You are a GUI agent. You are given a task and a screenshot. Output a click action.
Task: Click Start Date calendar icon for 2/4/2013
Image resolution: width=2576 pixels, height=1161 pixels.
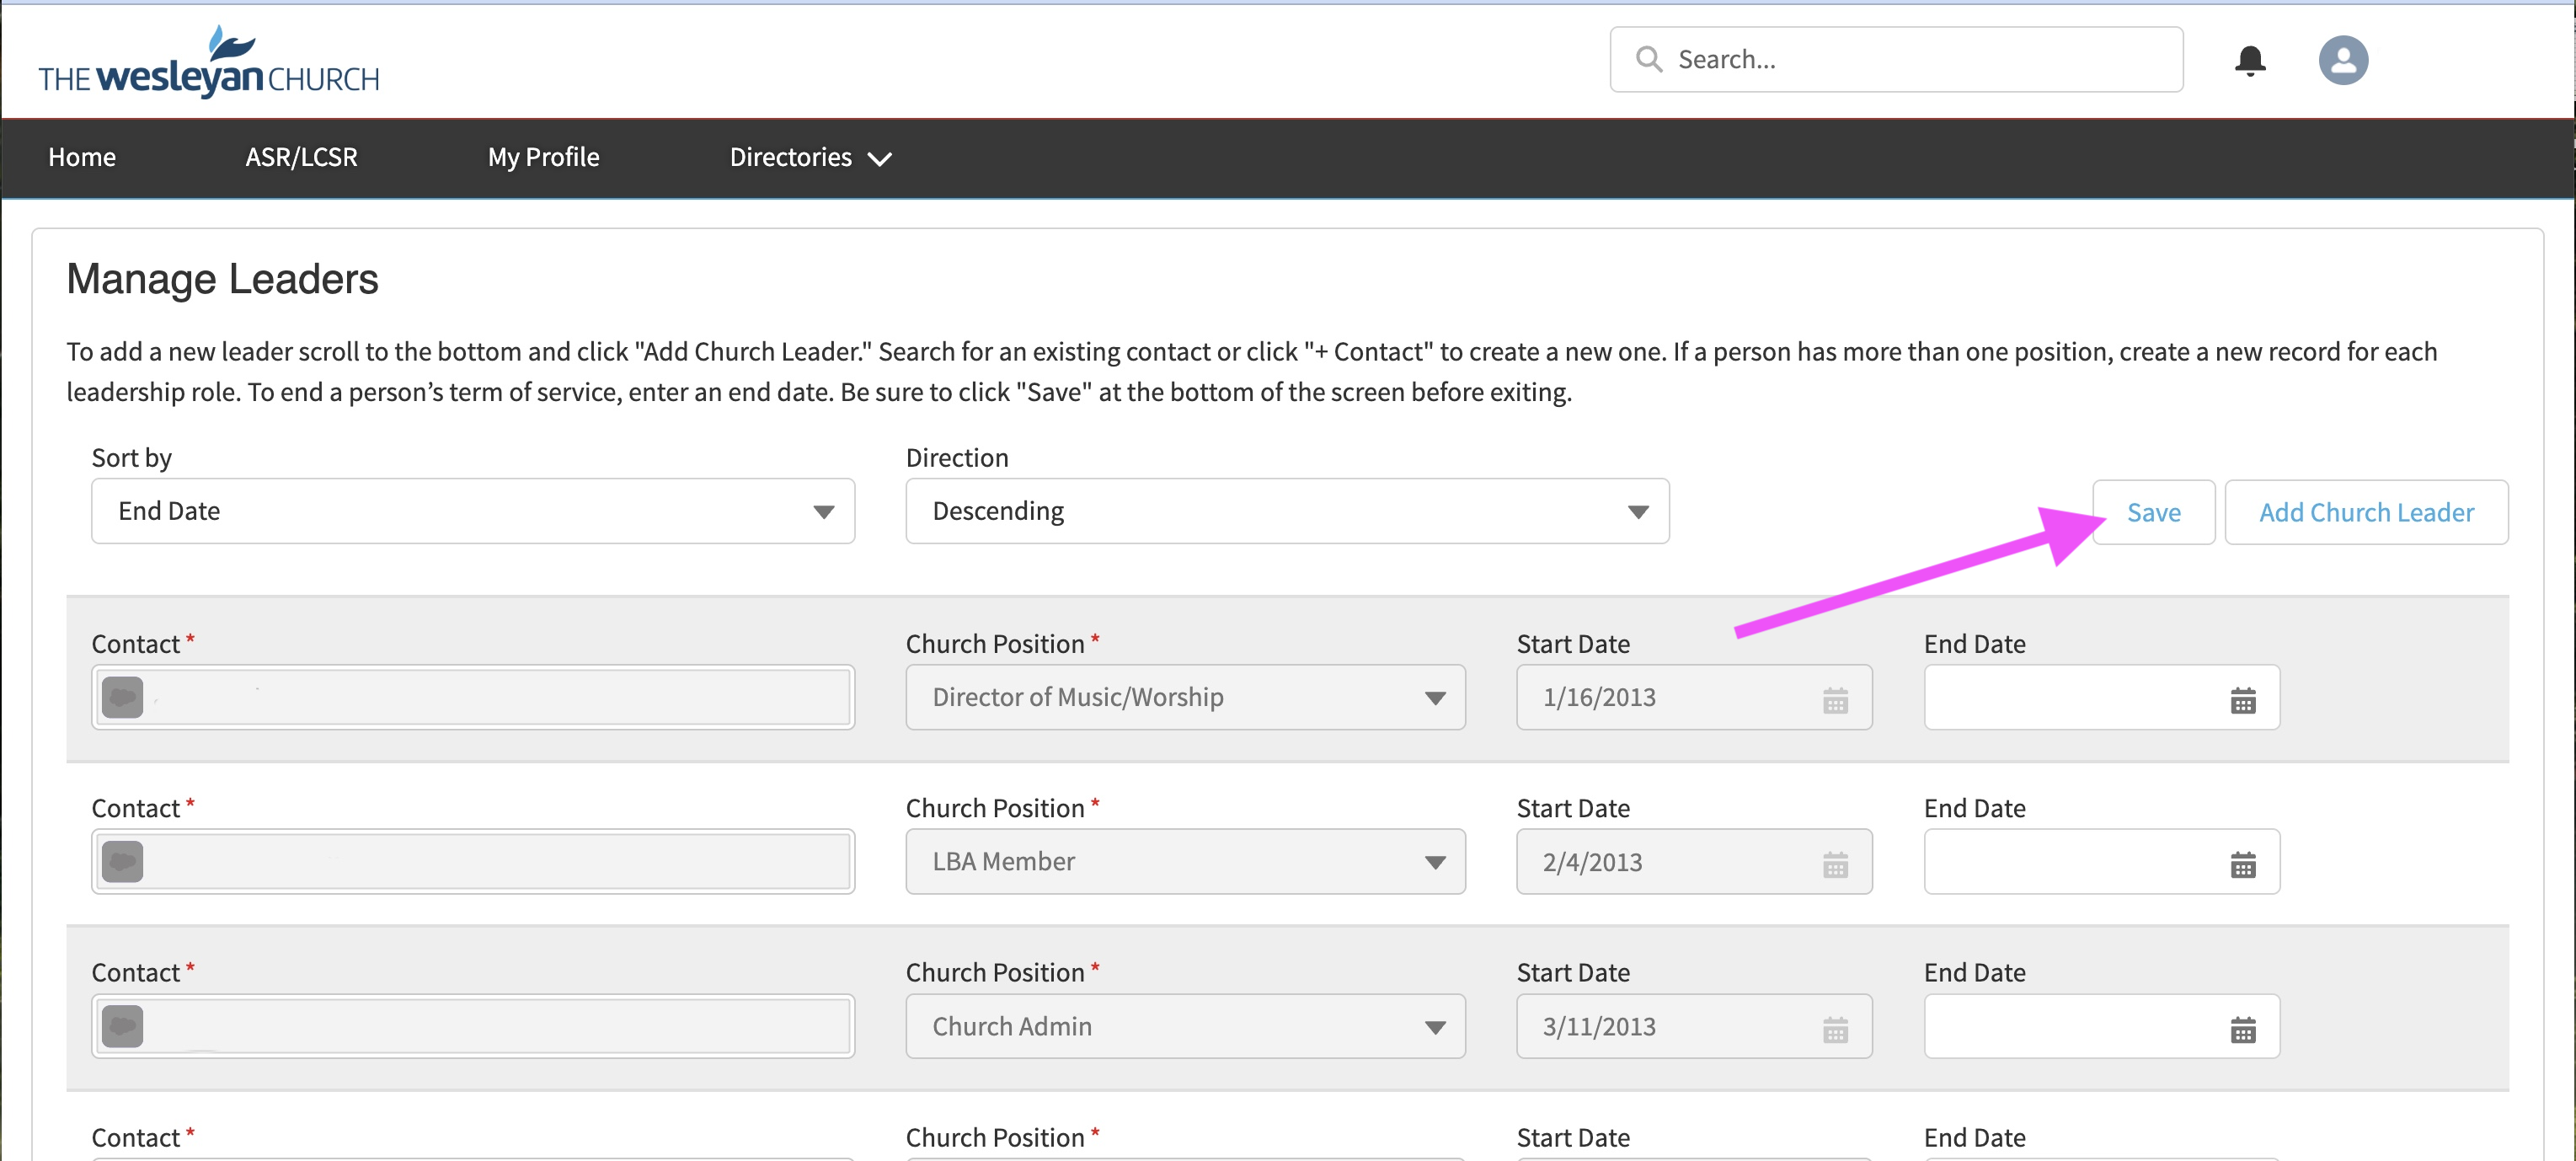tap(1834, 864)
